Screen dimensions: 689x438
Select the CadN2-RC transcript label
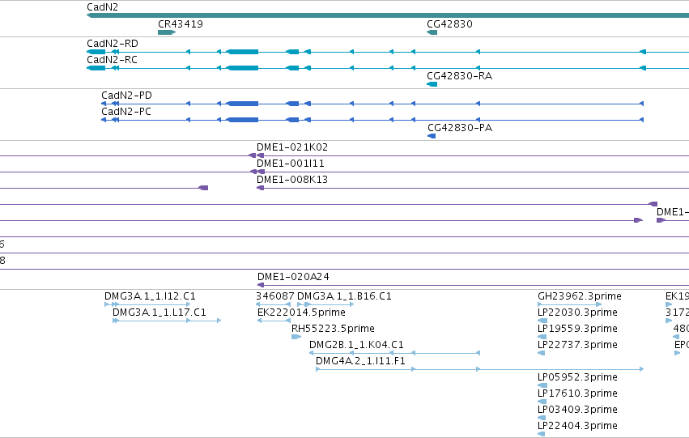[x=112, y=60]
